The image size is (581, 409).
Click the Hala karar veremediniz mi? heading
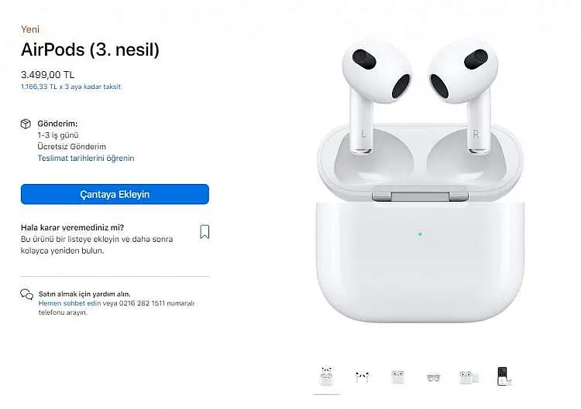tap(72, 227)
